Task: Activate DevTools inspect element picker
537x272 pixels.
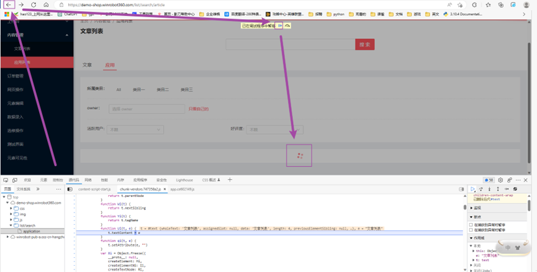Action: pyautogui.click(x=6, y=180)
